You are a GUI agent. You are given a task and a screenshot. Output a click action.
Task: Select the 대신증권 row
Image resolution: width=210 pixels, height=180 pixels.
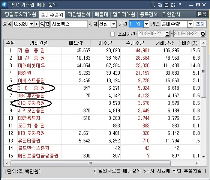tap(102, 58)
